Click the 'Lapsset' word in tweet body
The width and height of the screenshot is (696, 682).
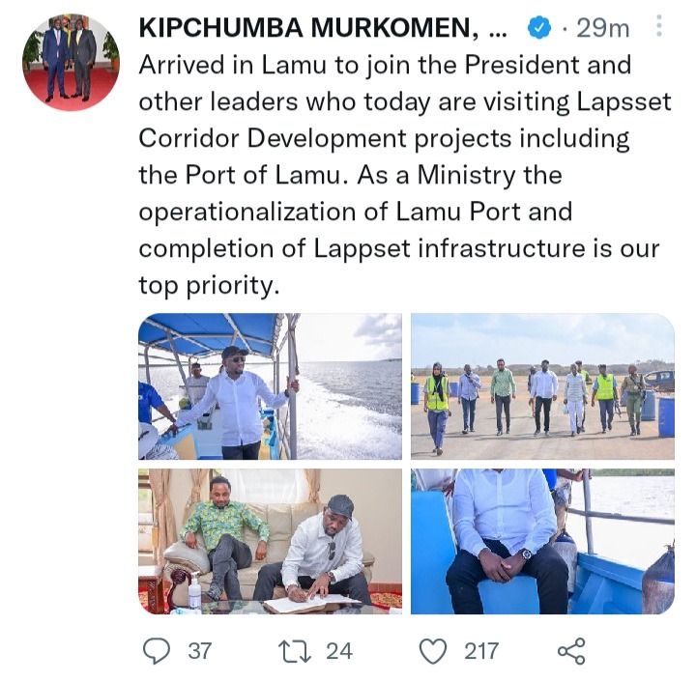(x=623, y=102)
